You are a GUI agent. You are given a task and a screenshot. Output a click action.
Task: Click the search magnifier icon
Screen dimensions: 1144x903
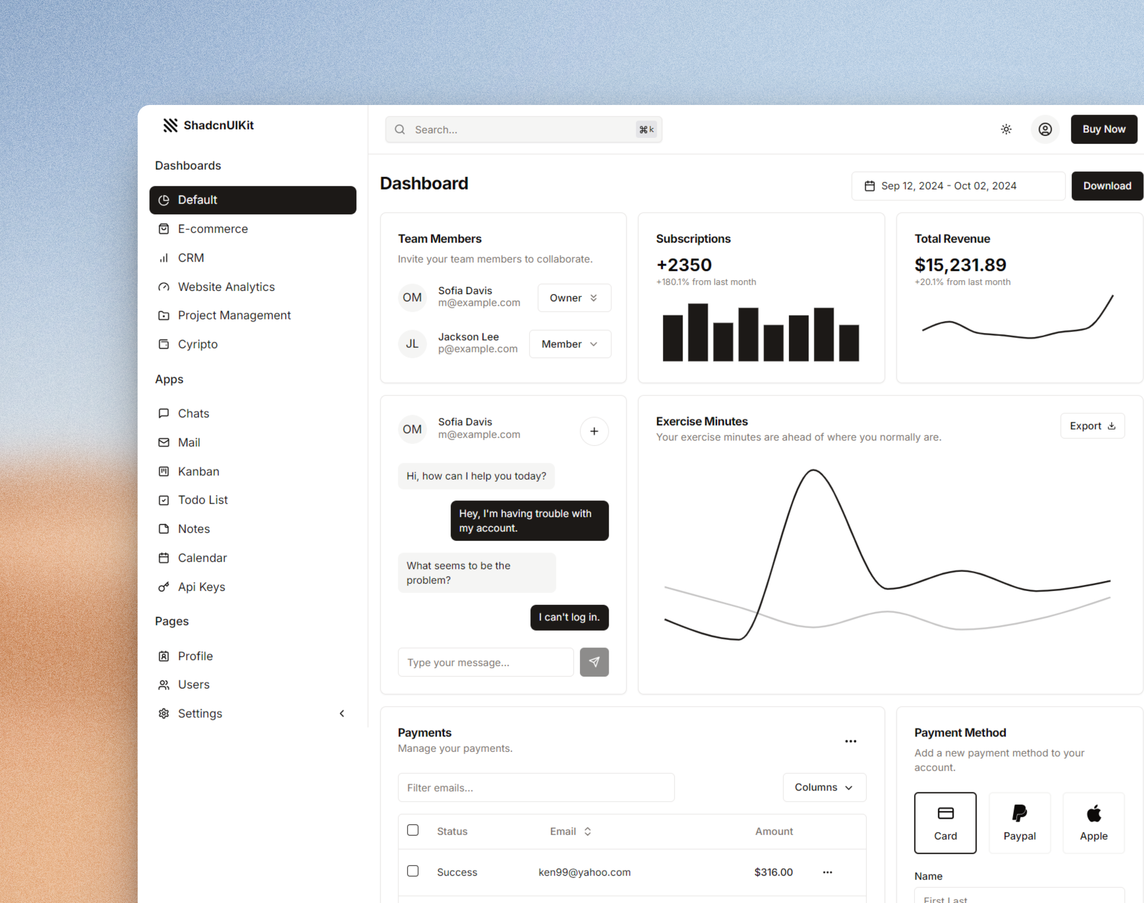pyautogui.click(x=400, y=129)
